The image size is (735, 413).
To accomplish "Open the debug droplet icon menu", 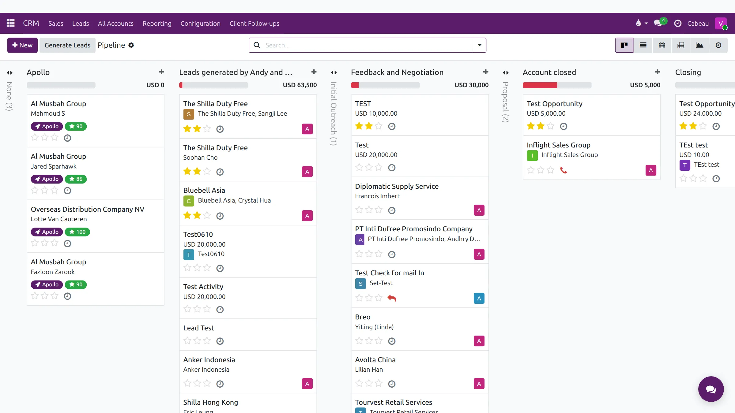I will 642,23.
